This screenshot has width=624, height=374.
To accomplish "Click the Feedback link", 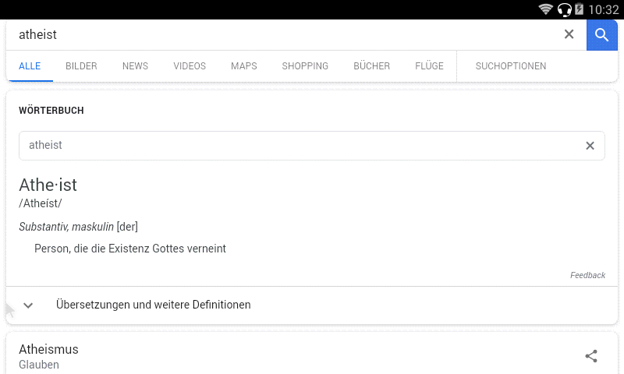I will click(587, 275).
